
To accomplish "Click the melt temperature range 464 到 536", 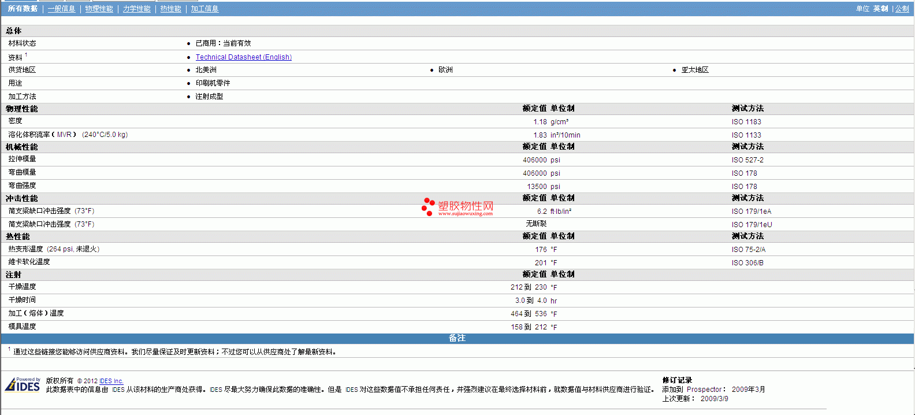I will [x=529, y=314].
